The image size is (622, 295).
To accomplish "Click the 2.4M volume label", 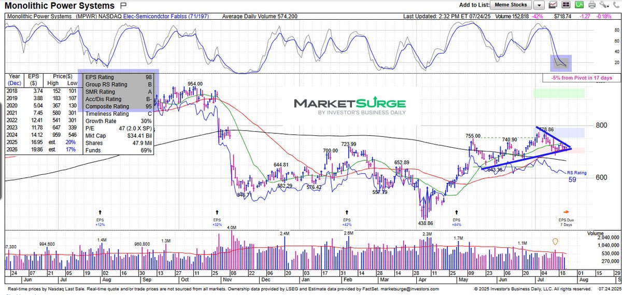I will (284, 234).
